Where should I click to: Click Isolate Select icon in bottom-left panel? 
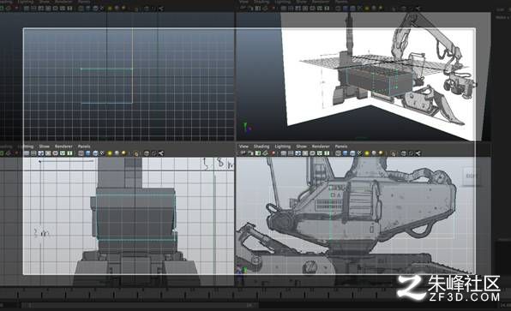pos(136,153)
